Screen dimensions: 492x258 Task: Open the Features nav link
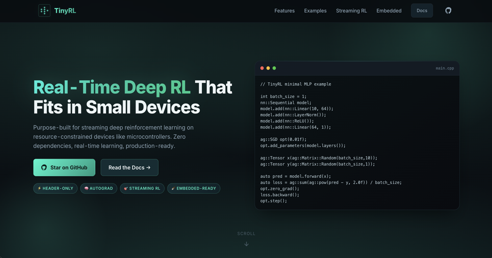pyautogui.click(x=285, y=11)
